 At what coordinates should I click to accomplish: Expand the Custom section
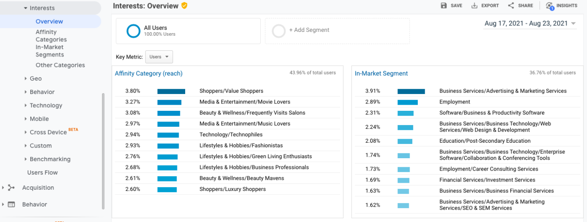[x=26, y=146]
